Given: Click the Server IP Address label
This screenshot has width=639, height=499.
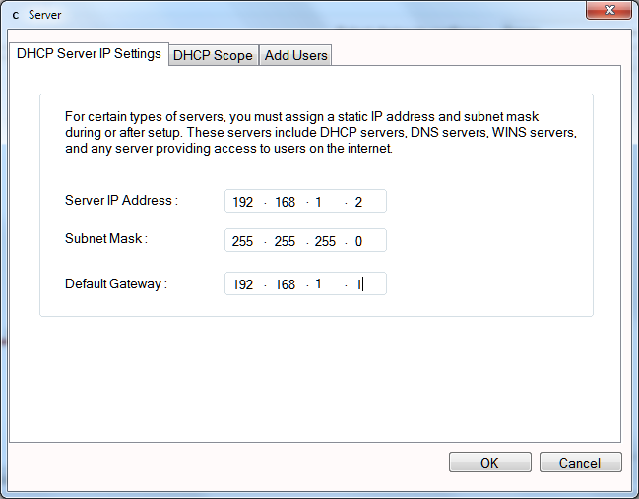Looking at the screenshot, I should tap(121, 201).
